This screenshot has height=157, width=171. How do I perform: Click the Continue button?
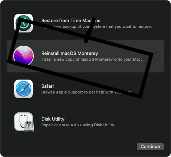150,147
